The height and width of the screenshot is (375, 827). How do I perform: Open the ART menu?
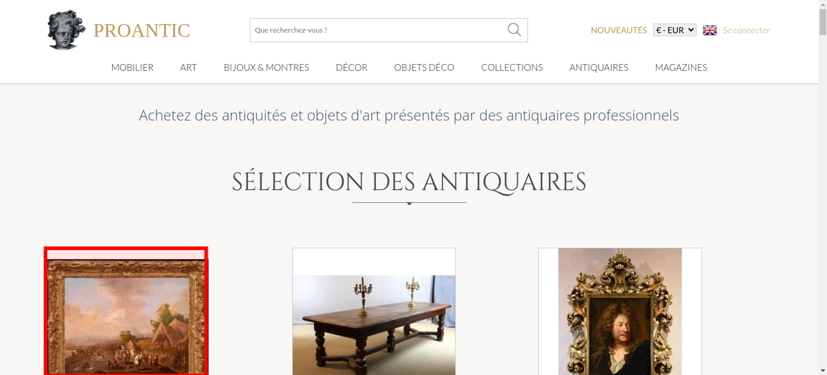(189, 67)
